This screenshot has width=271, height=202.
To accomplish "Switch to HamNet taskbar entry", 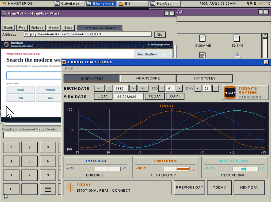I will 165,4.
